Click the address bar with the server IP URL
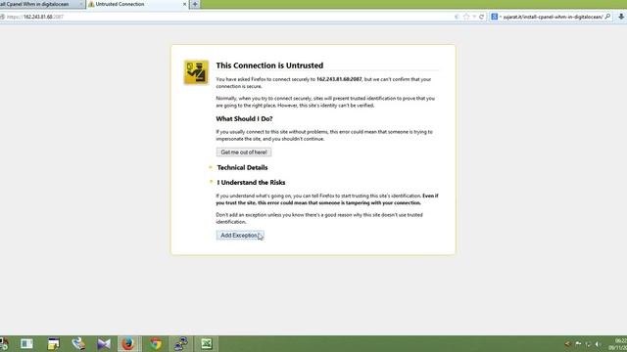The image size is (627, 352). pos(228,17)
